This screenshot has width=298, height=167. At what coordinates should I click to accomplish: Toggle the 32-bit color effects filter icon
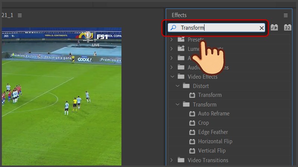tap(287, 27)
